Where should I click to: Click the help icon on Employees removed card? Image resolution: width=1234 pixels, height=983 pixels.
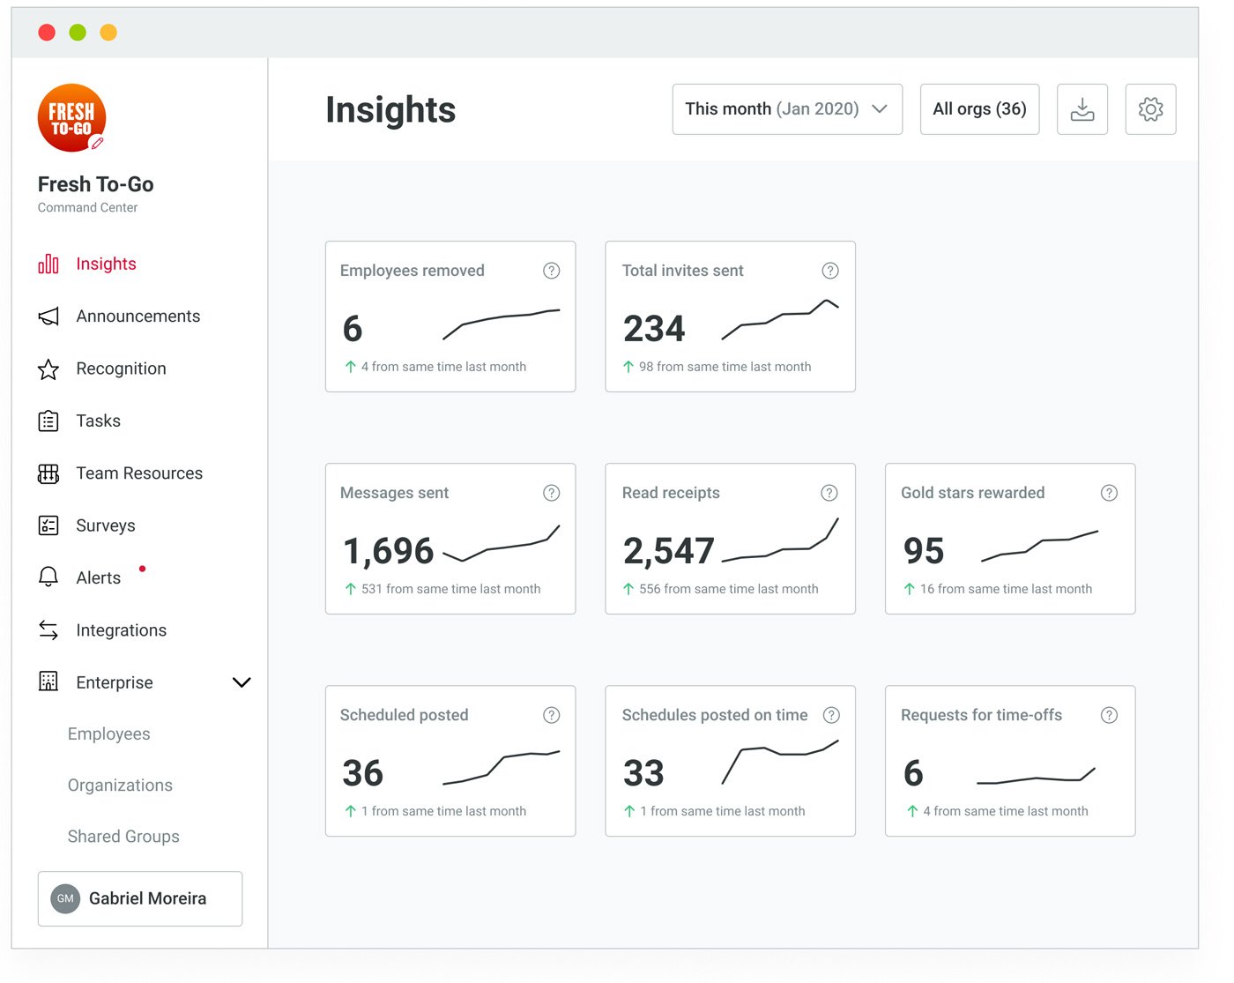pos(552,271)
